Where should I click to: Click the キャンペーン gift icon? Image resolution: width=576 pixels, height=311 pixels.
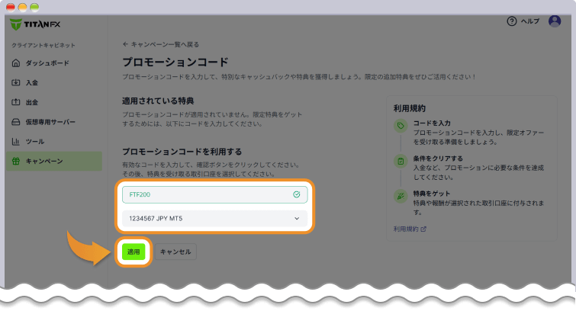[x=16, y=161]
